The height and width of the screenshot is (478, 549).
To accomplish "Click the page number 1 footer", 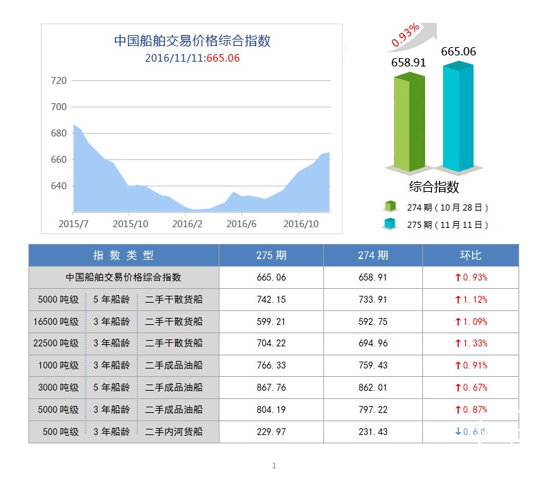I will pyautogui.click(x=274, y=466).
